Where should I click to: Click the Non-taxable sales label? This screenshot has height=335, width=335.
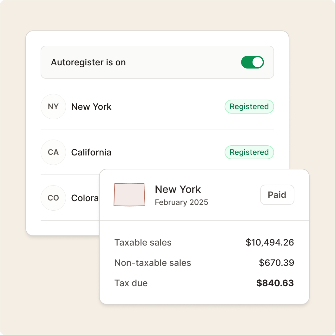pos(153,263)
